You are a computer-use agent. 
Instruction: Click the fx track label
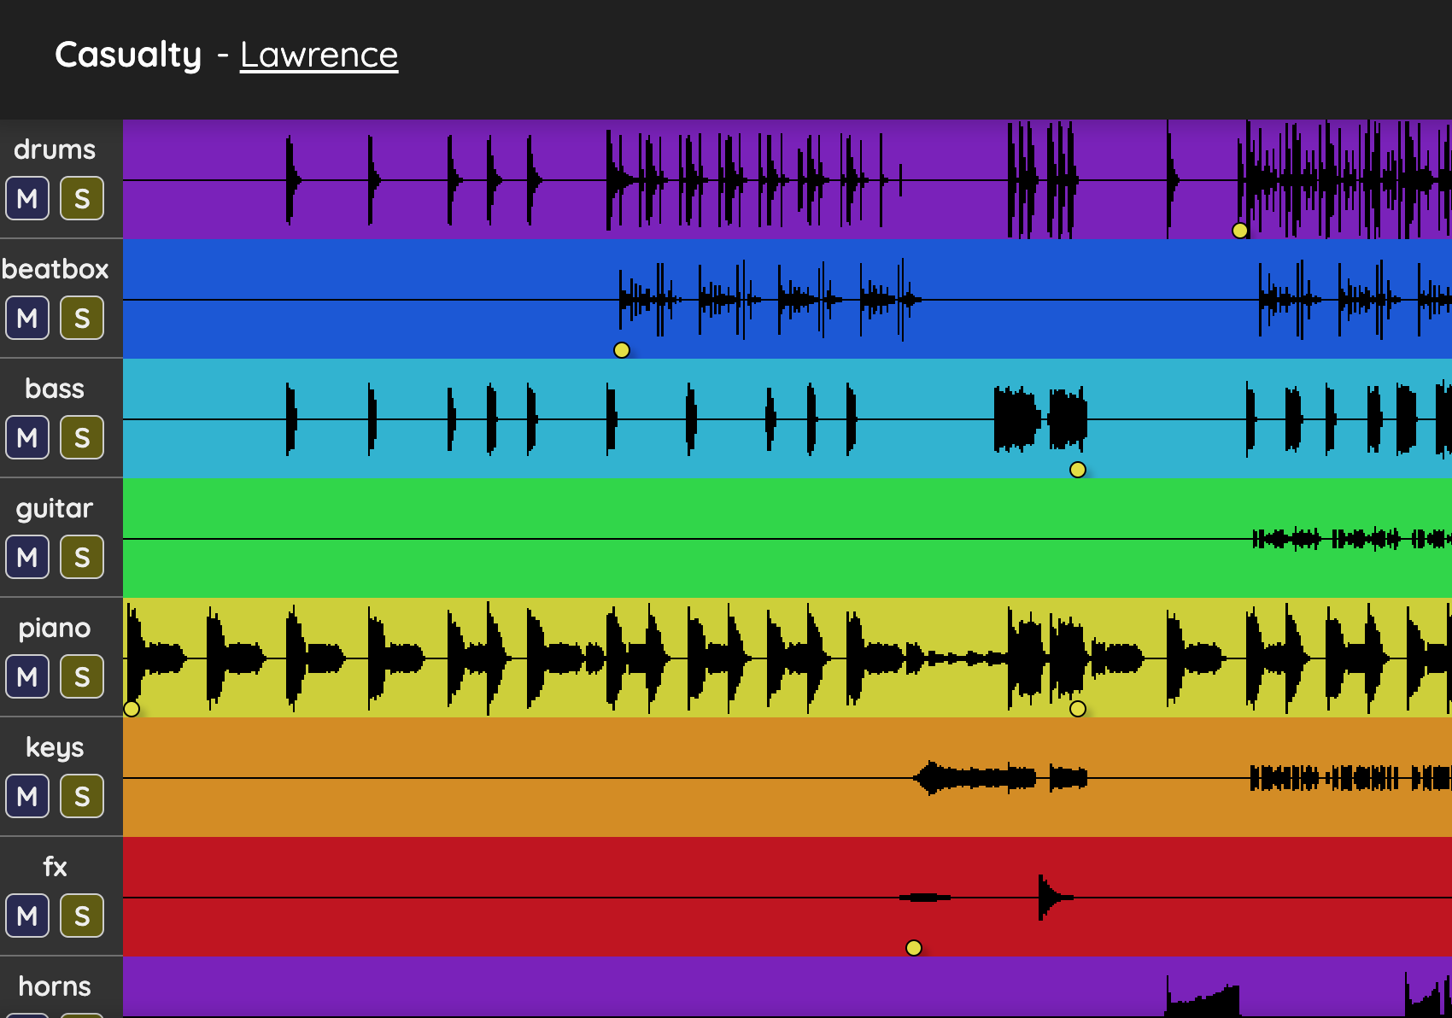[55, 867]
